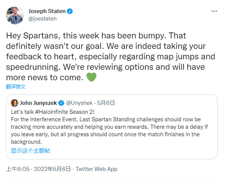The width and height of the screenshot is (226, 181).
Task: Click the Joseph Staten display name
Action: tap(47, 11)
